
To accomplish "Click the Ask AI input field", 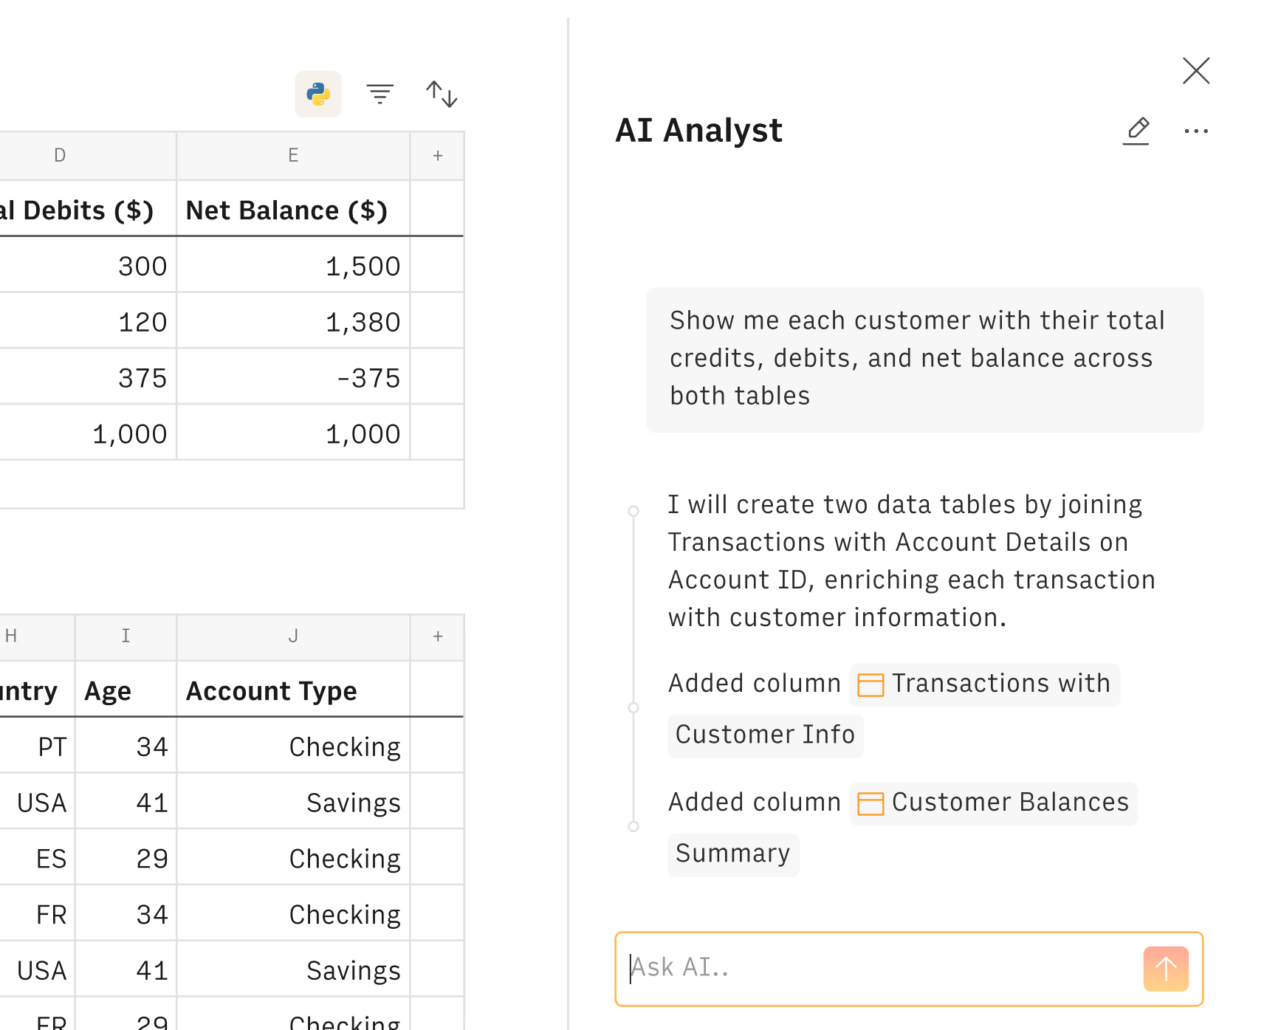I will click(x=879, y=969).
